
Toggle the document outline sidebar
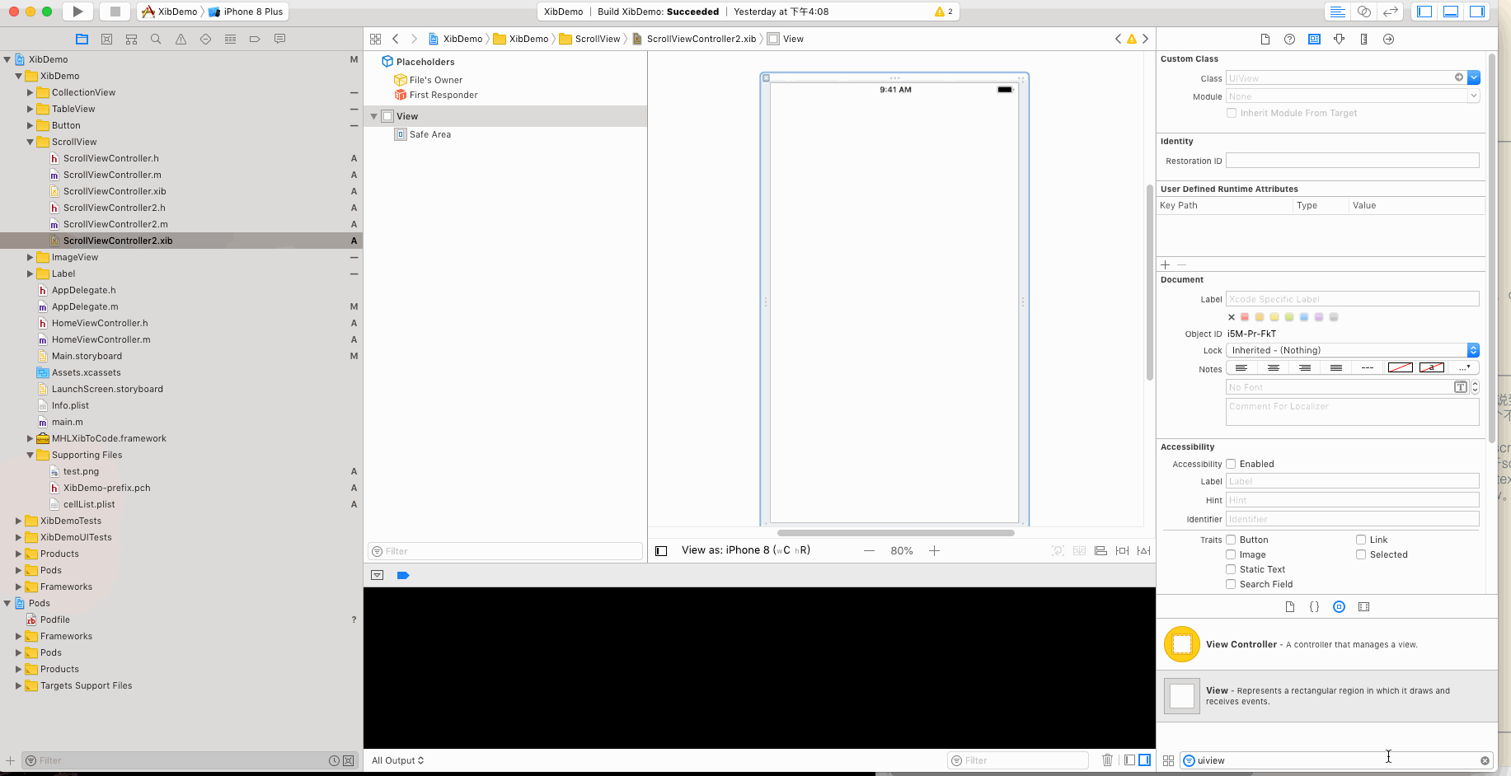pos(661,550)
